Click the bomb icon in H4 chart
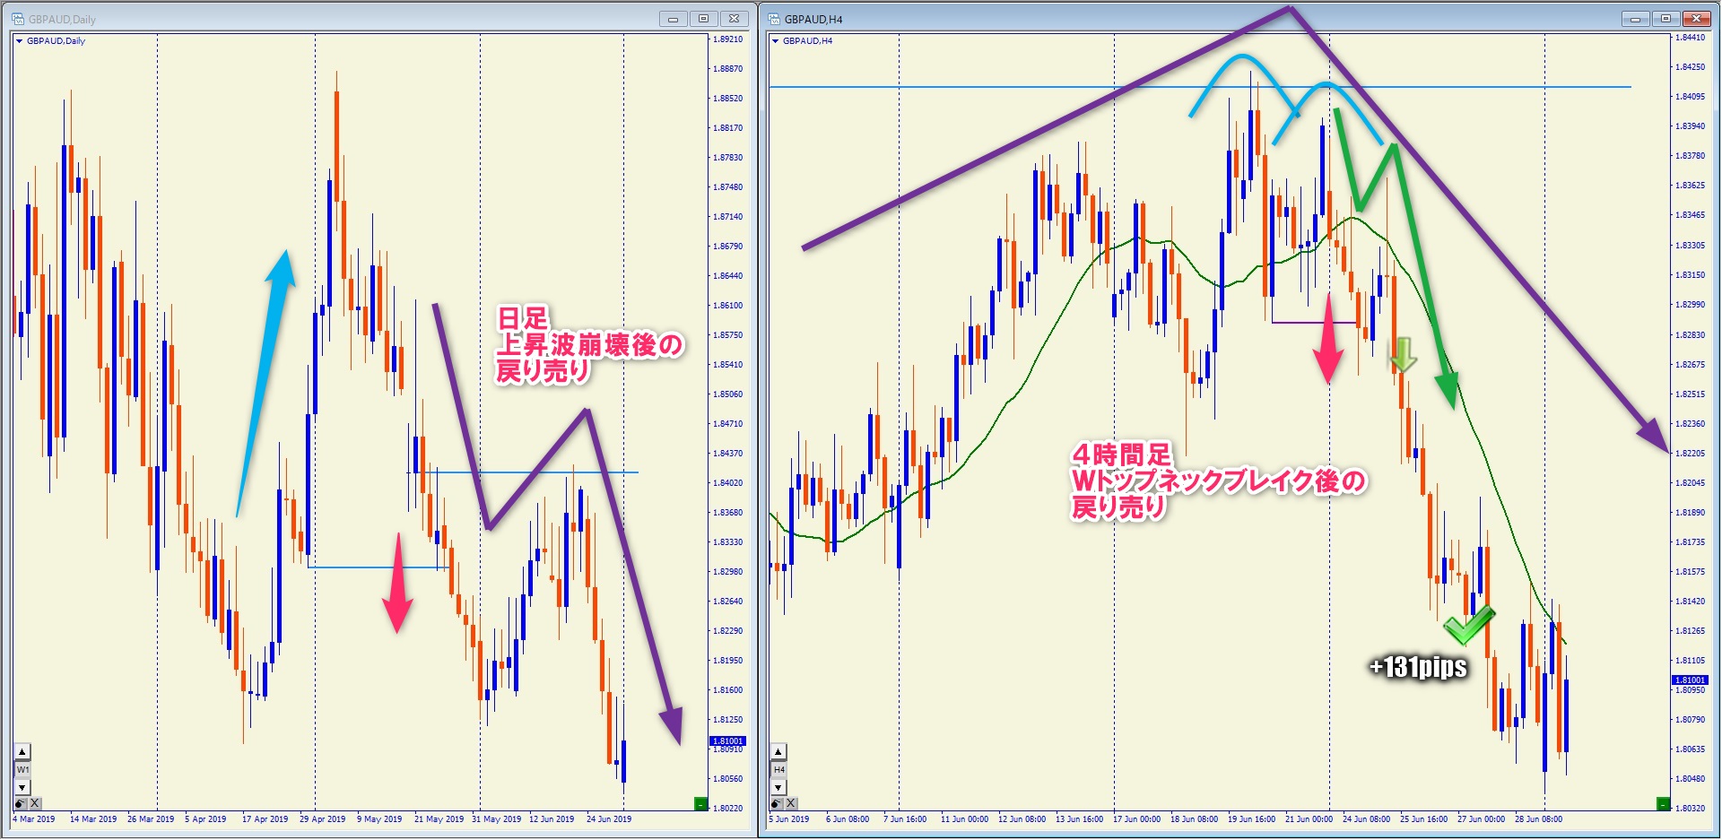1722x840 pixels. pyautogui.click(x=777, y=803)
